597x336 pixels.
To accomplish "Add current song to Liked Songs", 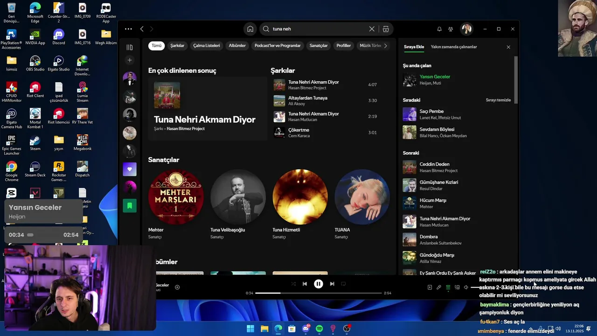I will click(177, 287).
